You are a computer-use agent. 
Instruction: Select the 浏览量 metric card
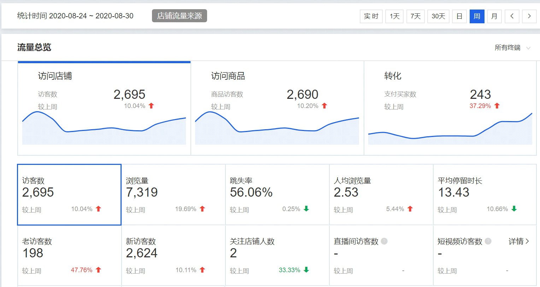(x=173, y=195)
